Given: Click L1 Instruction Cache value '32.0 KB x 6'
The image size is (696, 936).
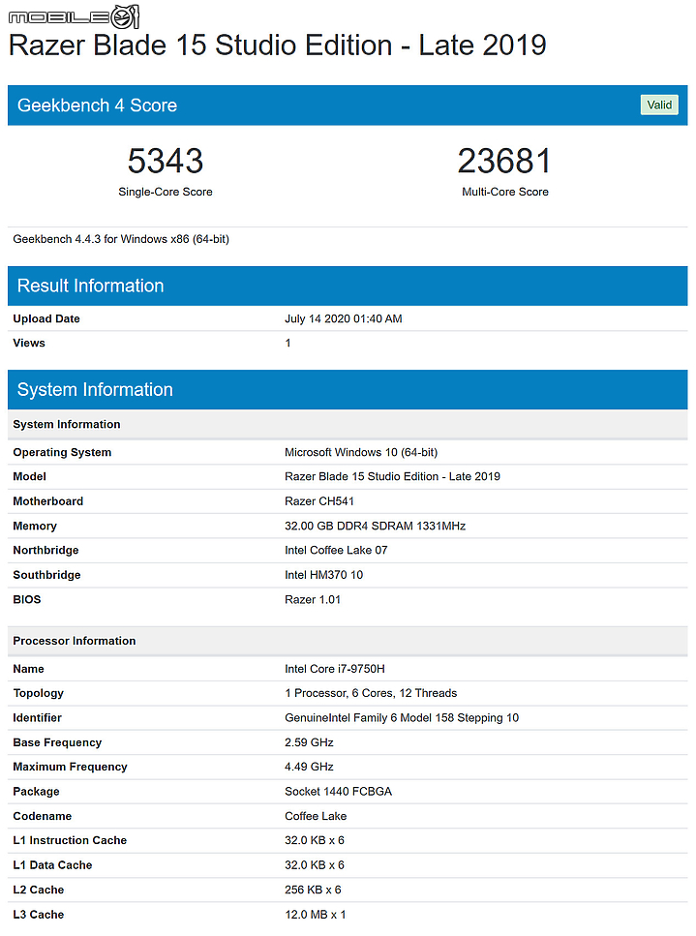Looking at the screenshot, I should pos(315,840).
